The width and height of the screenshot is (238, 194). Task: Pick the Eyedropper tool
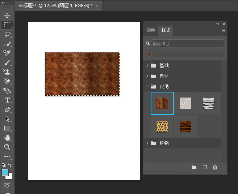coord(7,53)
